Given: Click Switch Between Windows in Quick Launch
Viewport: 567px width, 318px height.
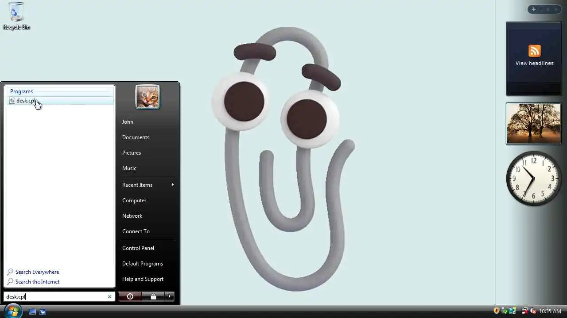Looking at the screenshot, I should tap(43, 311).
